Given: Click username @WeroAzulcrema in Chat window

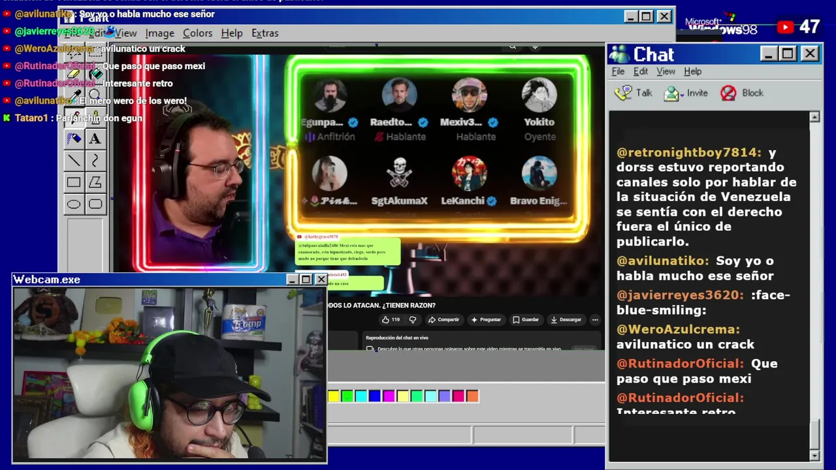Looking at the screenshot, I should pyautogui.click(x=678, y=329).
